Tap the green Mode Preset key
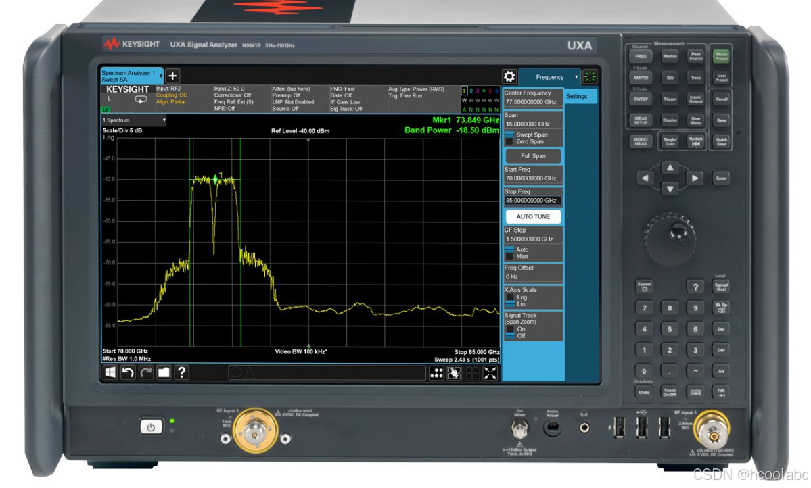 [x=721, y=56]
